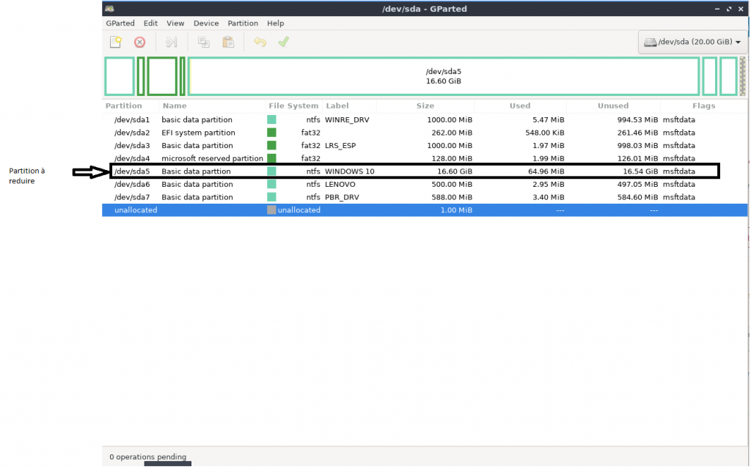Click the Apply all operations checkmark

284,42
